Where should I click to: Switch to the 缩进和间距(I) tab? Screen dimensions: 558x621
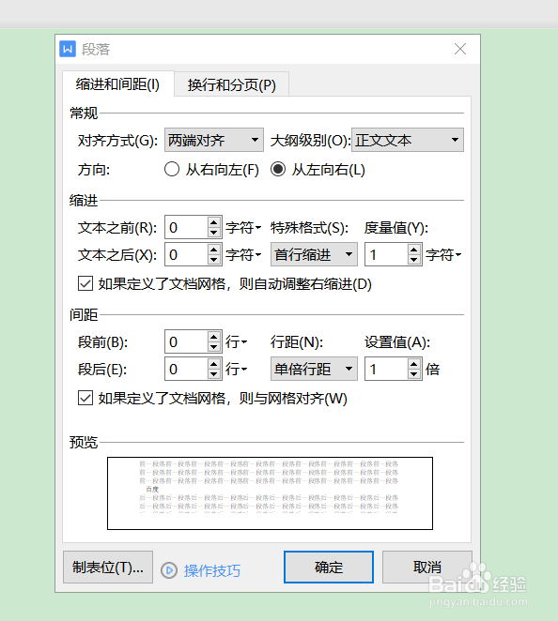[x=117, y=84]
